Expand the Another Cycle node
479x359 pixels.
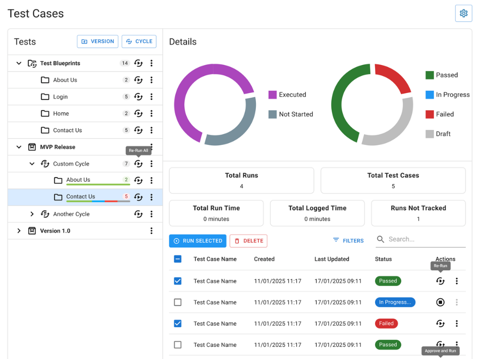click(32, 214)
